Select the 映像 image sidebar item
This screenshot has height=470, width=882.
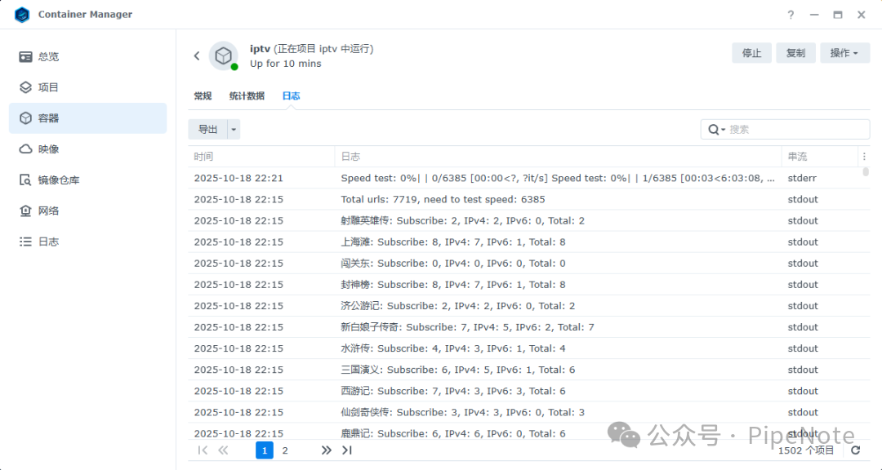point(49,149)
